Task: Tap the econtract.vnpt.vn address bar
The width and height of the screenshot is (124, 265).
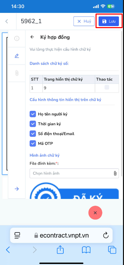Action: [x=61, y=235]
